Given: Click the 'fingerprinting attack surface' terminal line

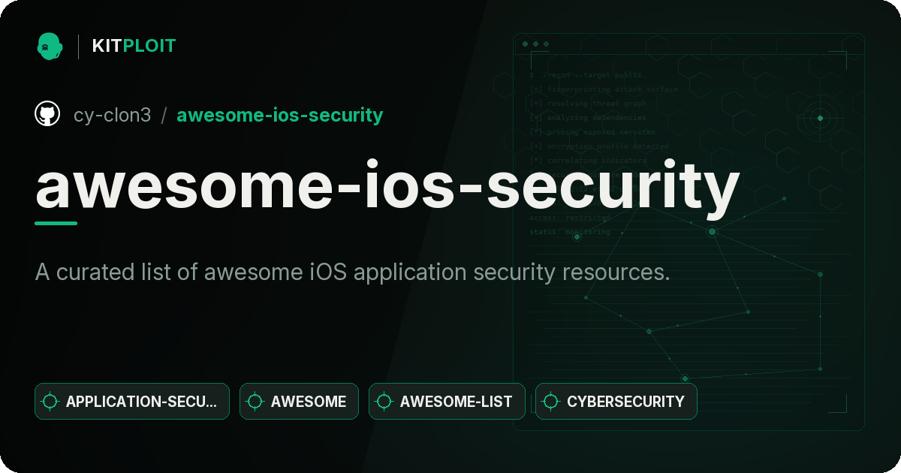Looking at the screenshot, I should tap(604, 89).
